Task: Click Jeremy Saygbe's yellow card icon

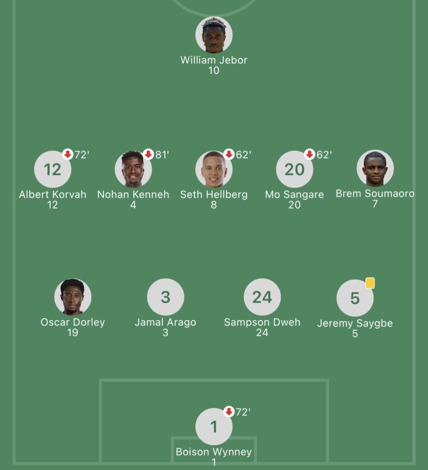Action: coord(370,283)
